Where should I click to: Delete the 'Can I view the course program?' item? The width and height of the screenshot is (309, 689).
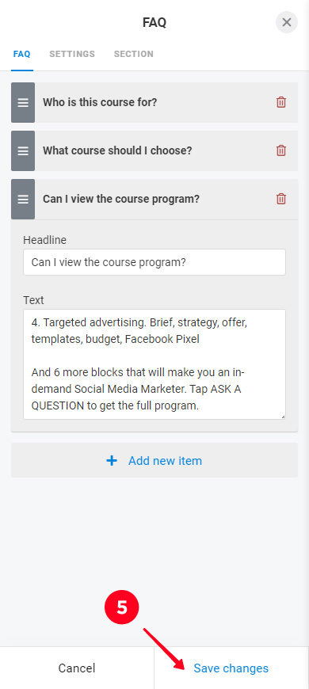pos(280,199)
